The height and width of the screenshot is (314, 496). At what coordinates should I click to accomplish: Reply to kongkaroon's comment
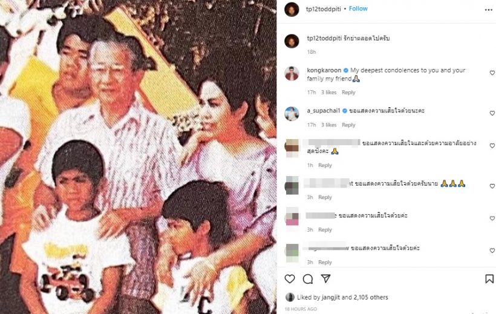click(x=348, y=93)
